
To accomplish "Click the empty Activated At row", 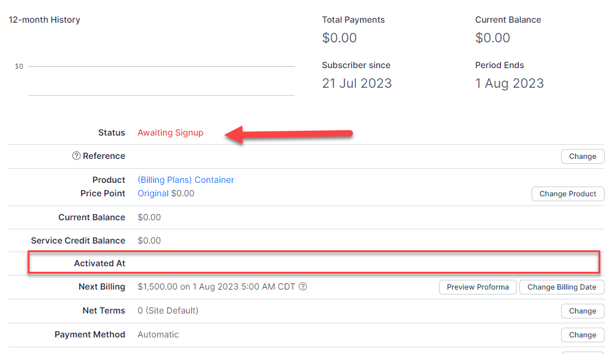I will click(x=313, y=263).
